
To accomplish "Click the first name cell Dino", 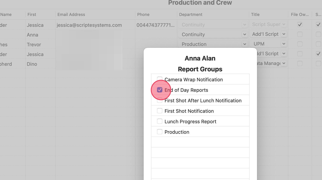I will click(x=32, y=64).
